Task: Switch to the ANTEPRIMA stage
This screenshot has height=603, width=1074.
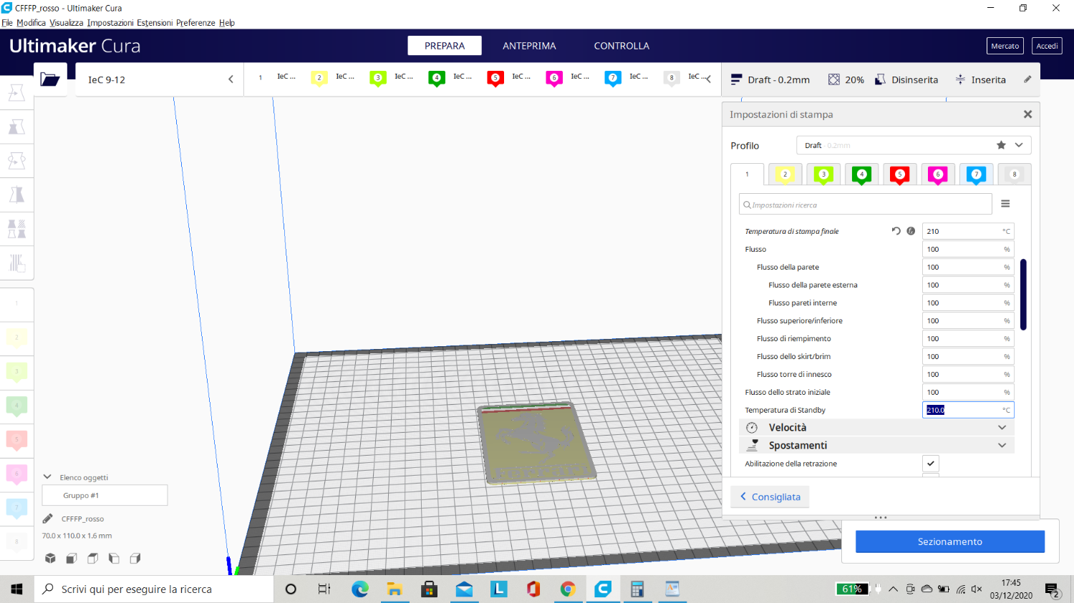Action: 529,46
